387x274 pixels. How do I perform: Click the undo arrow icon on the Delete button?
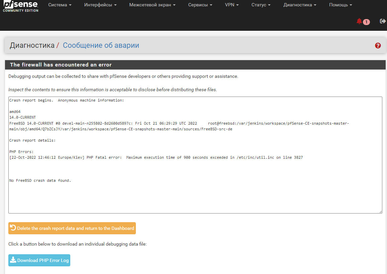(x=13, y=228)
